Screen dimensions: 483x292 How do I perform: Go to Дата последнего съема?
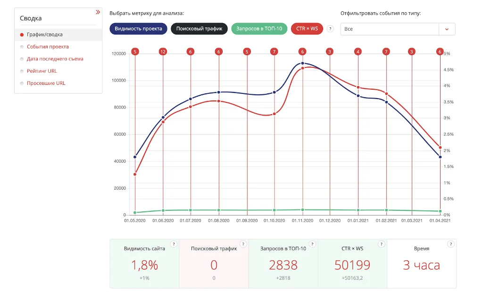(x=55, y=59)
